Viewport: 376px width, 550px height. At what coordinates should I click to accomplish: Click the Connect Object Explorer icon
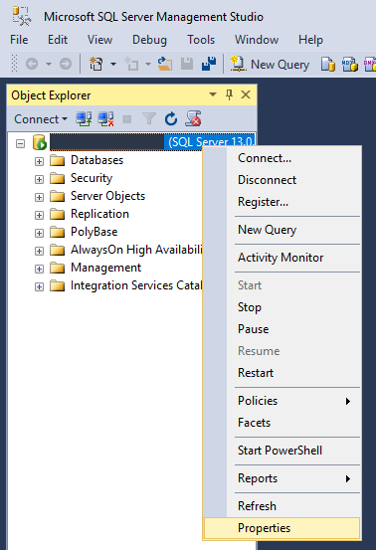(x=84, y=119)
